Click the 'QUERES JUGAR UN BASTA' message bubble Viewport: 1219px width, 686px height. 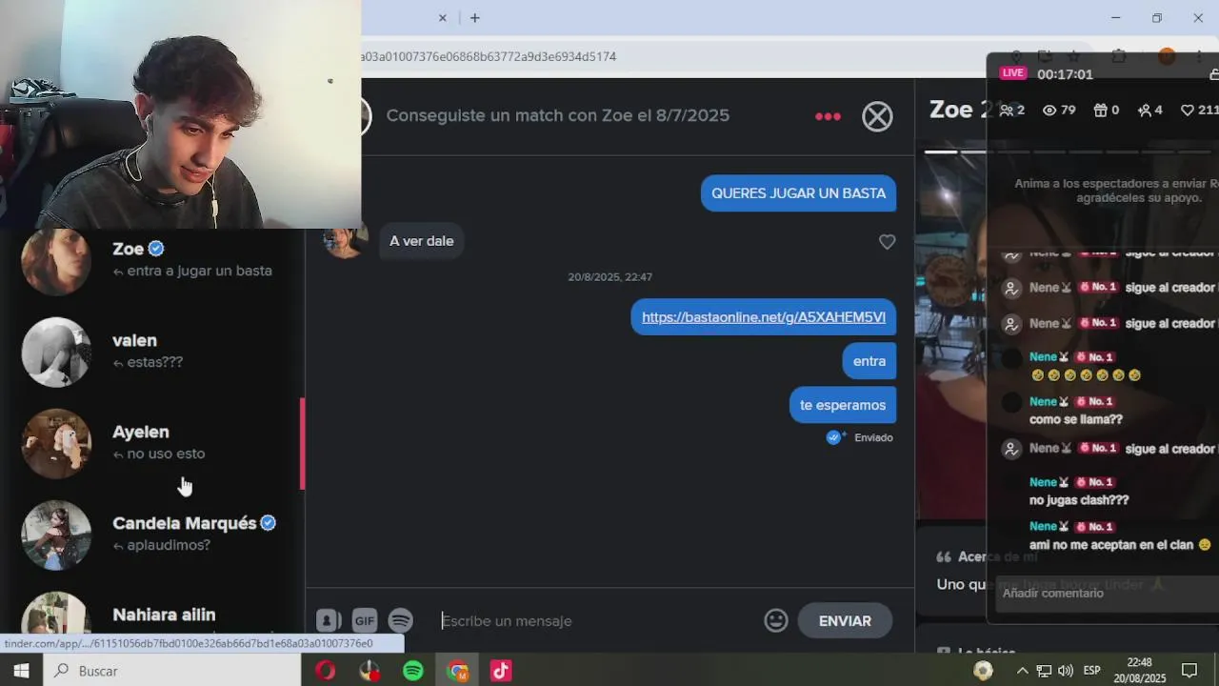[798, 193]
